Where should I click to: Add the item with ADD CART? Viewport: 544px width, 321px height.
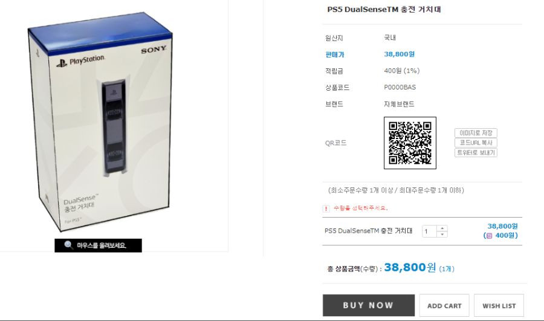pos(444,305)
